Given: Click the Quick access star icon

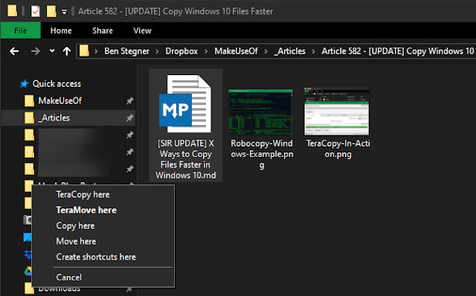Looking at the screenshot, I should tap(24, 84).
